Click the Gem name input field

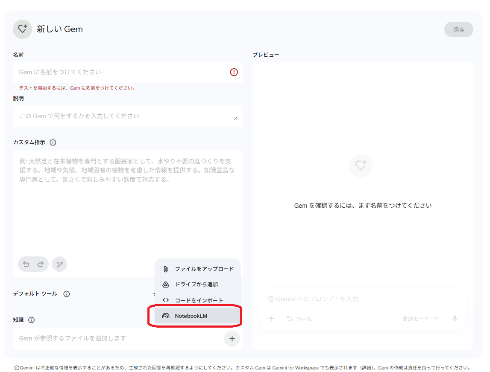tap(107, 72)
